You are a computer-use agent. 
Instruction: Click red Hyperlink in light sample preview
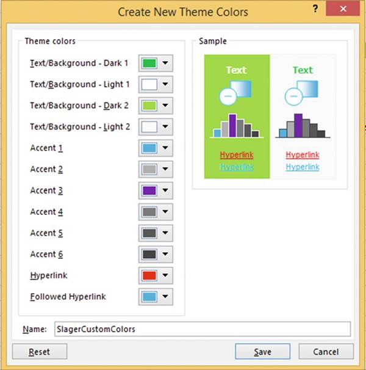303,155
